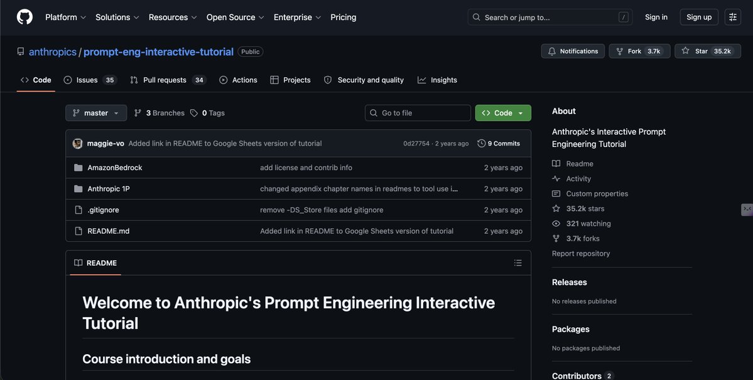Screen dimensions: 753x380
Task: Click the Anthropic 1P folder icon
Action: 79,189
